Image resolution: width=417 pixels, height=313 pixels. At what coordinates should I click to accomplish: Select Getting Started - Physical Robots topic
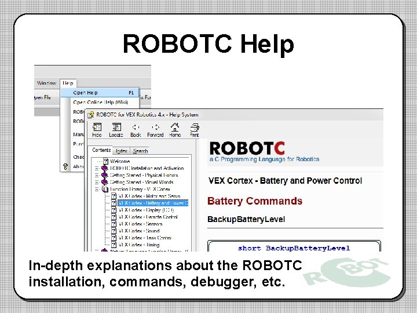[144, 175]
